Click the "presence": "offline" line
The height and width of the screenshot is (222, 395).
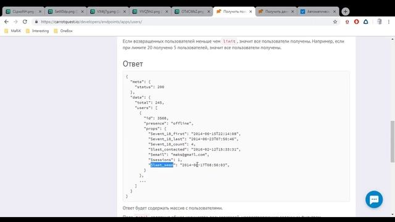168,123
